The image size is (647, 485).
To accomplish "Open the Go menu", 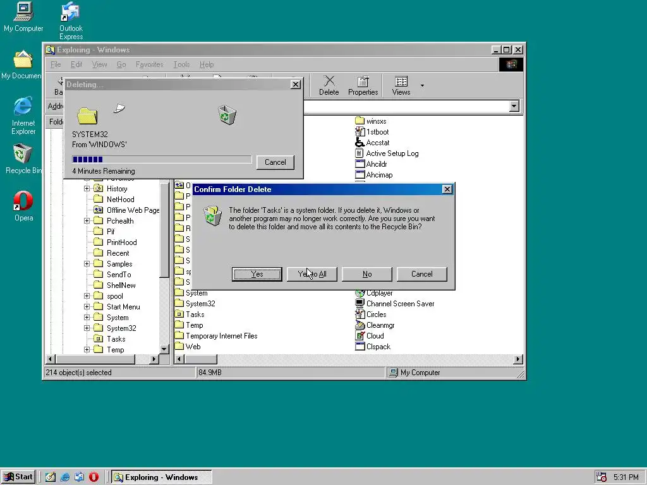I will (121, 64).
